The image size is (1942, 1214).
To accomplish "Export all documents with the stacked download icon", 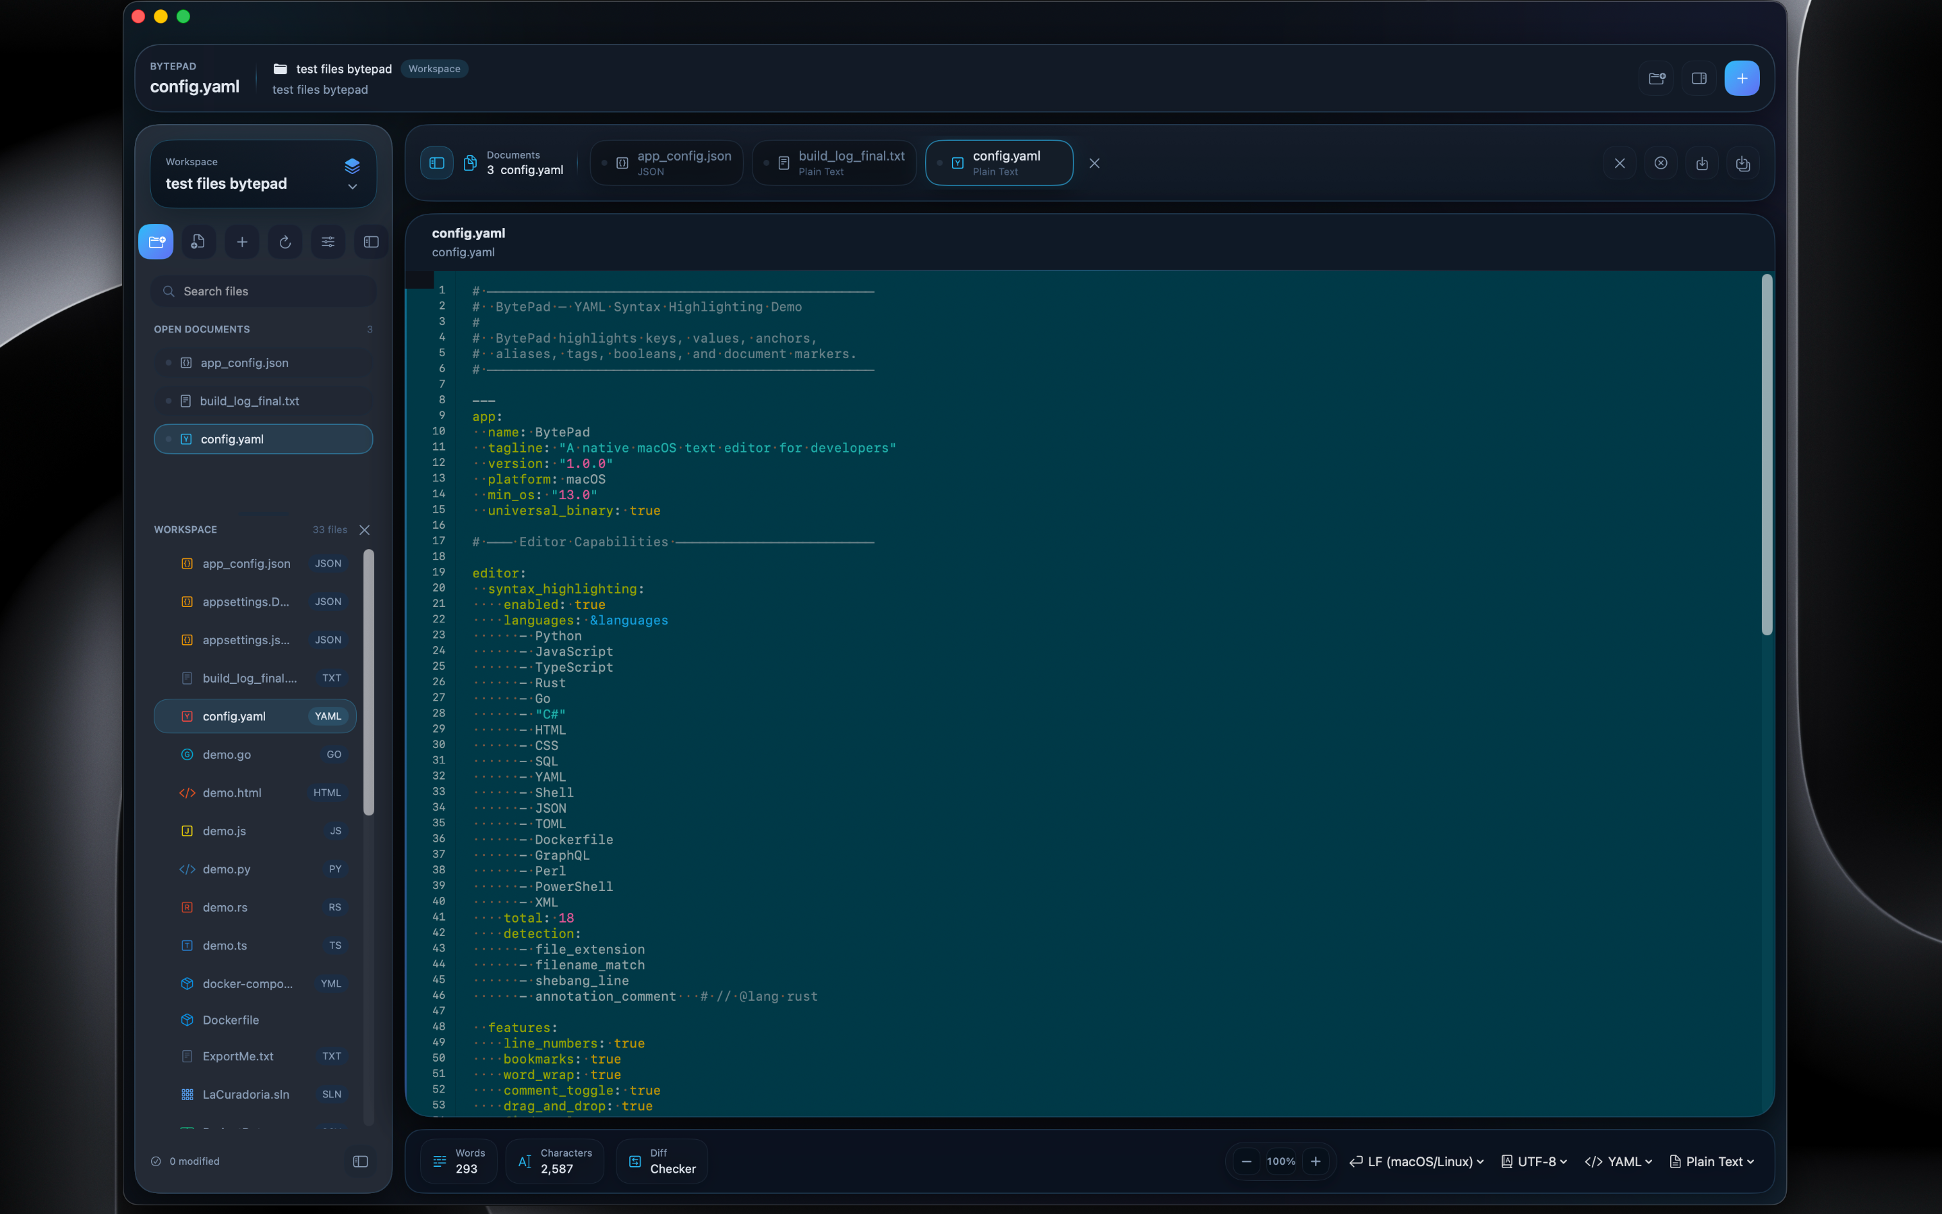I will 1743,164.
